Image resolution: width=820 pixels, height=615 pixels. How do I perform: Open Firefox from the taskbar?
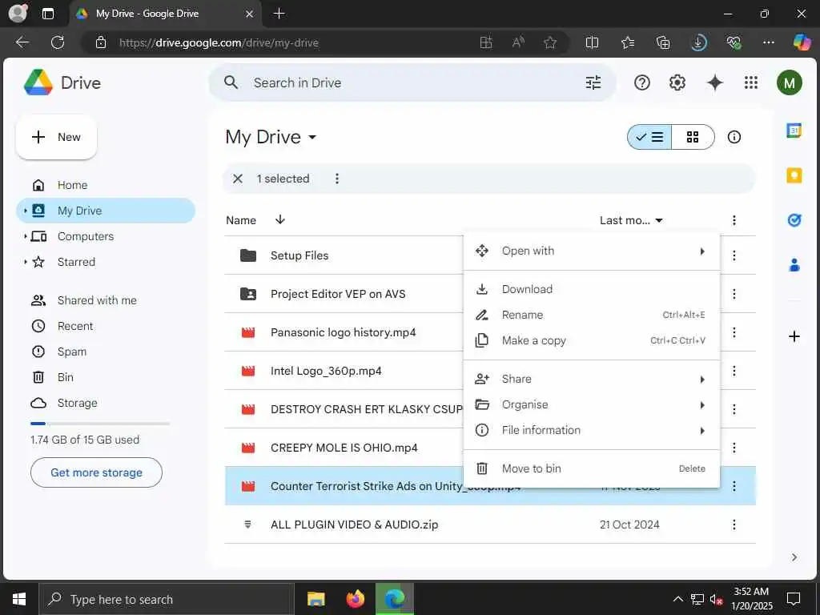click(x=356, y=599)
